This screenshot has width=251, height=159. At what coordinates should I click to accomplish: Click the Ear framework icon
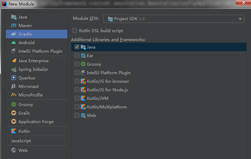click(83, 55)
